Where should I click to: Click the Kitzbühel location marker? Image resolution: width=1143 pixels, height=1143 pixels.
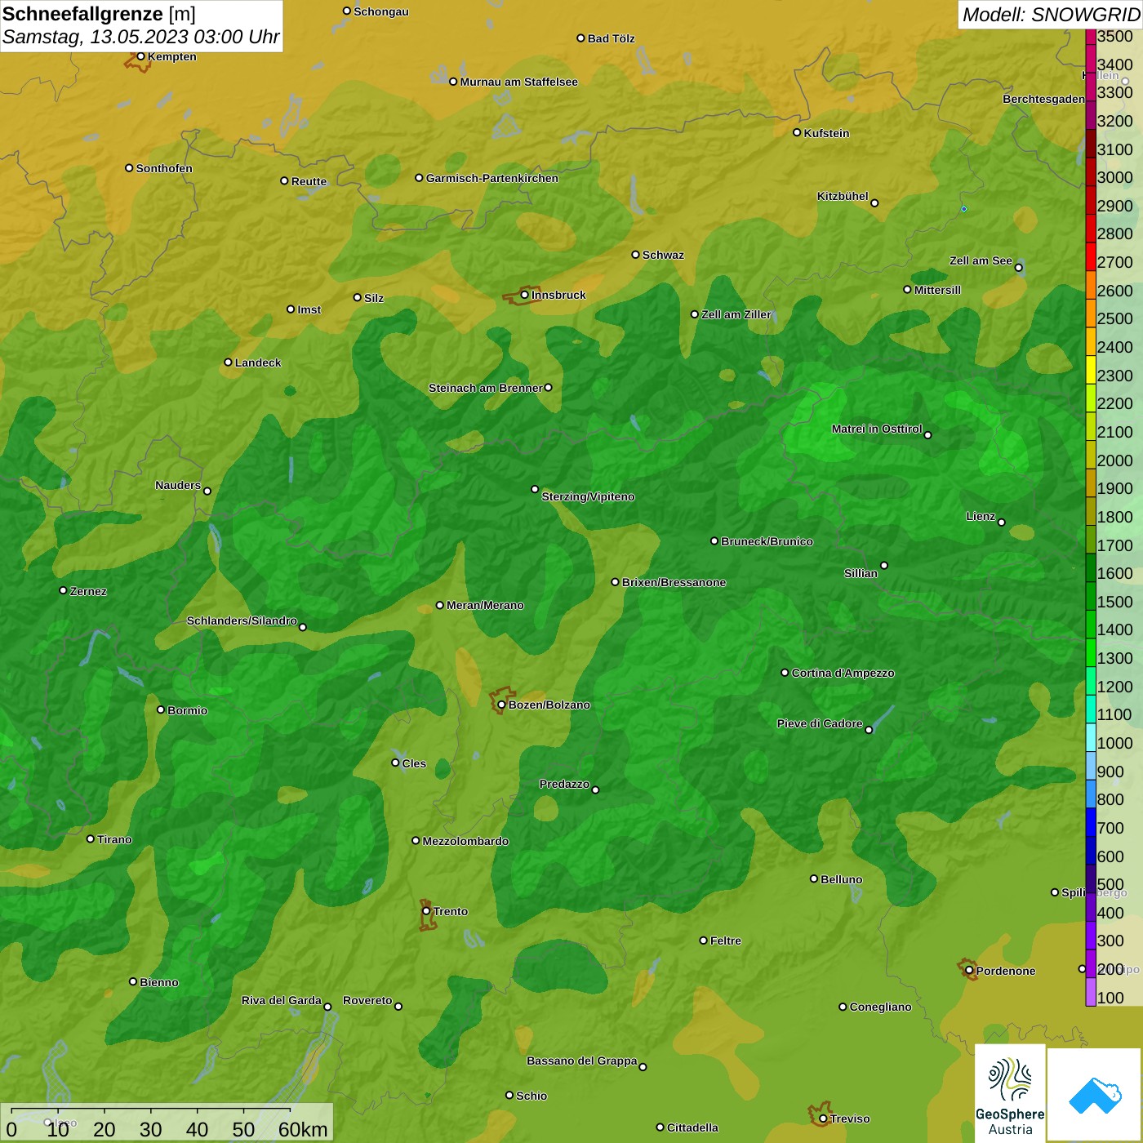[874, 203]
